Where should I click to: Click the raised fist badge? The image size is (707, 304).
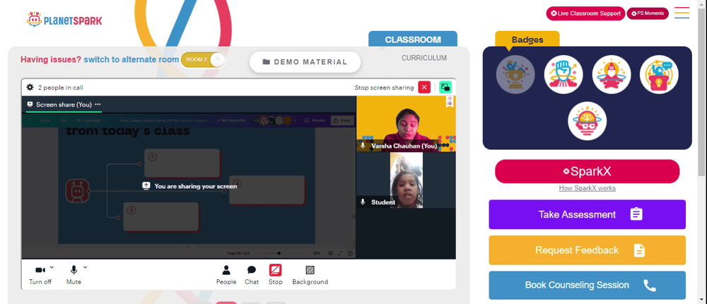pos(563,74)
